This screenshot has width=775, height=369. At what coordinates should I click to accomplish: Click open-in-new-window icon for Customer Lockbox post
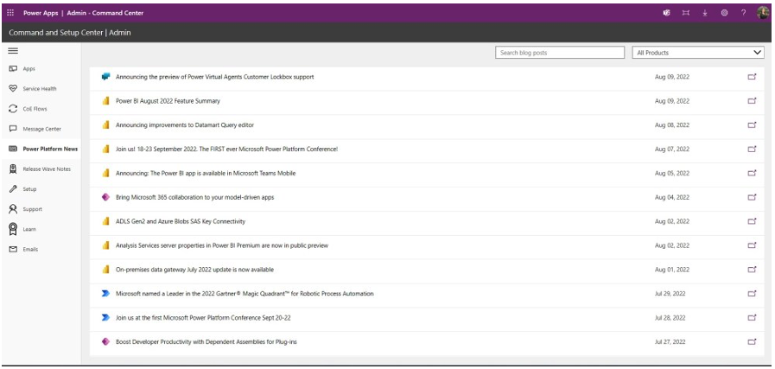pyautogui.click(x=751, y=77)
